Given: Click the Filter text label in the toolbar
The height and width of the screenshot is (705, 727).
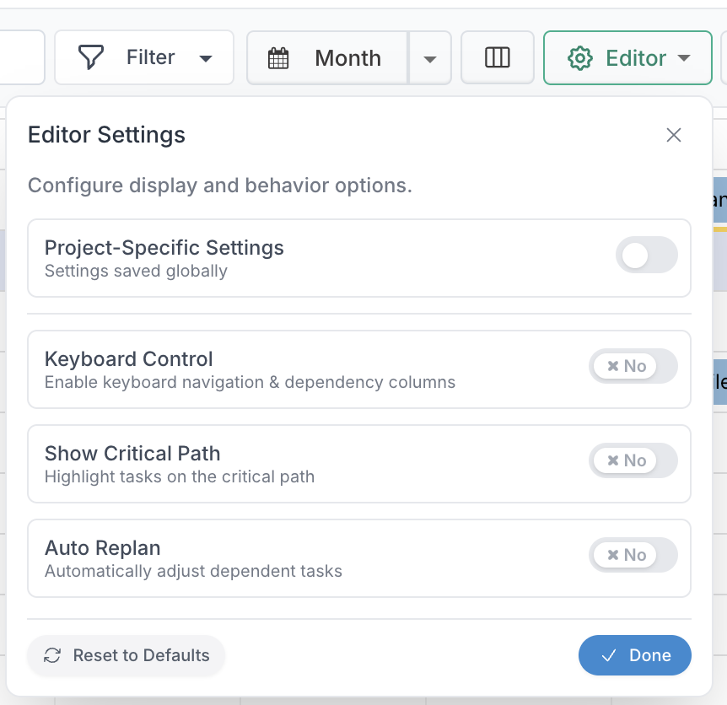Looking at the screenshot, I should coord(150,57).
